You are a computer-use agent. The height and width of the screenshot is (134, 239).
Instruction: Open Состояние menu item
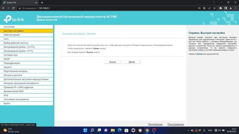pyautogui.click(x=27, y=27)
